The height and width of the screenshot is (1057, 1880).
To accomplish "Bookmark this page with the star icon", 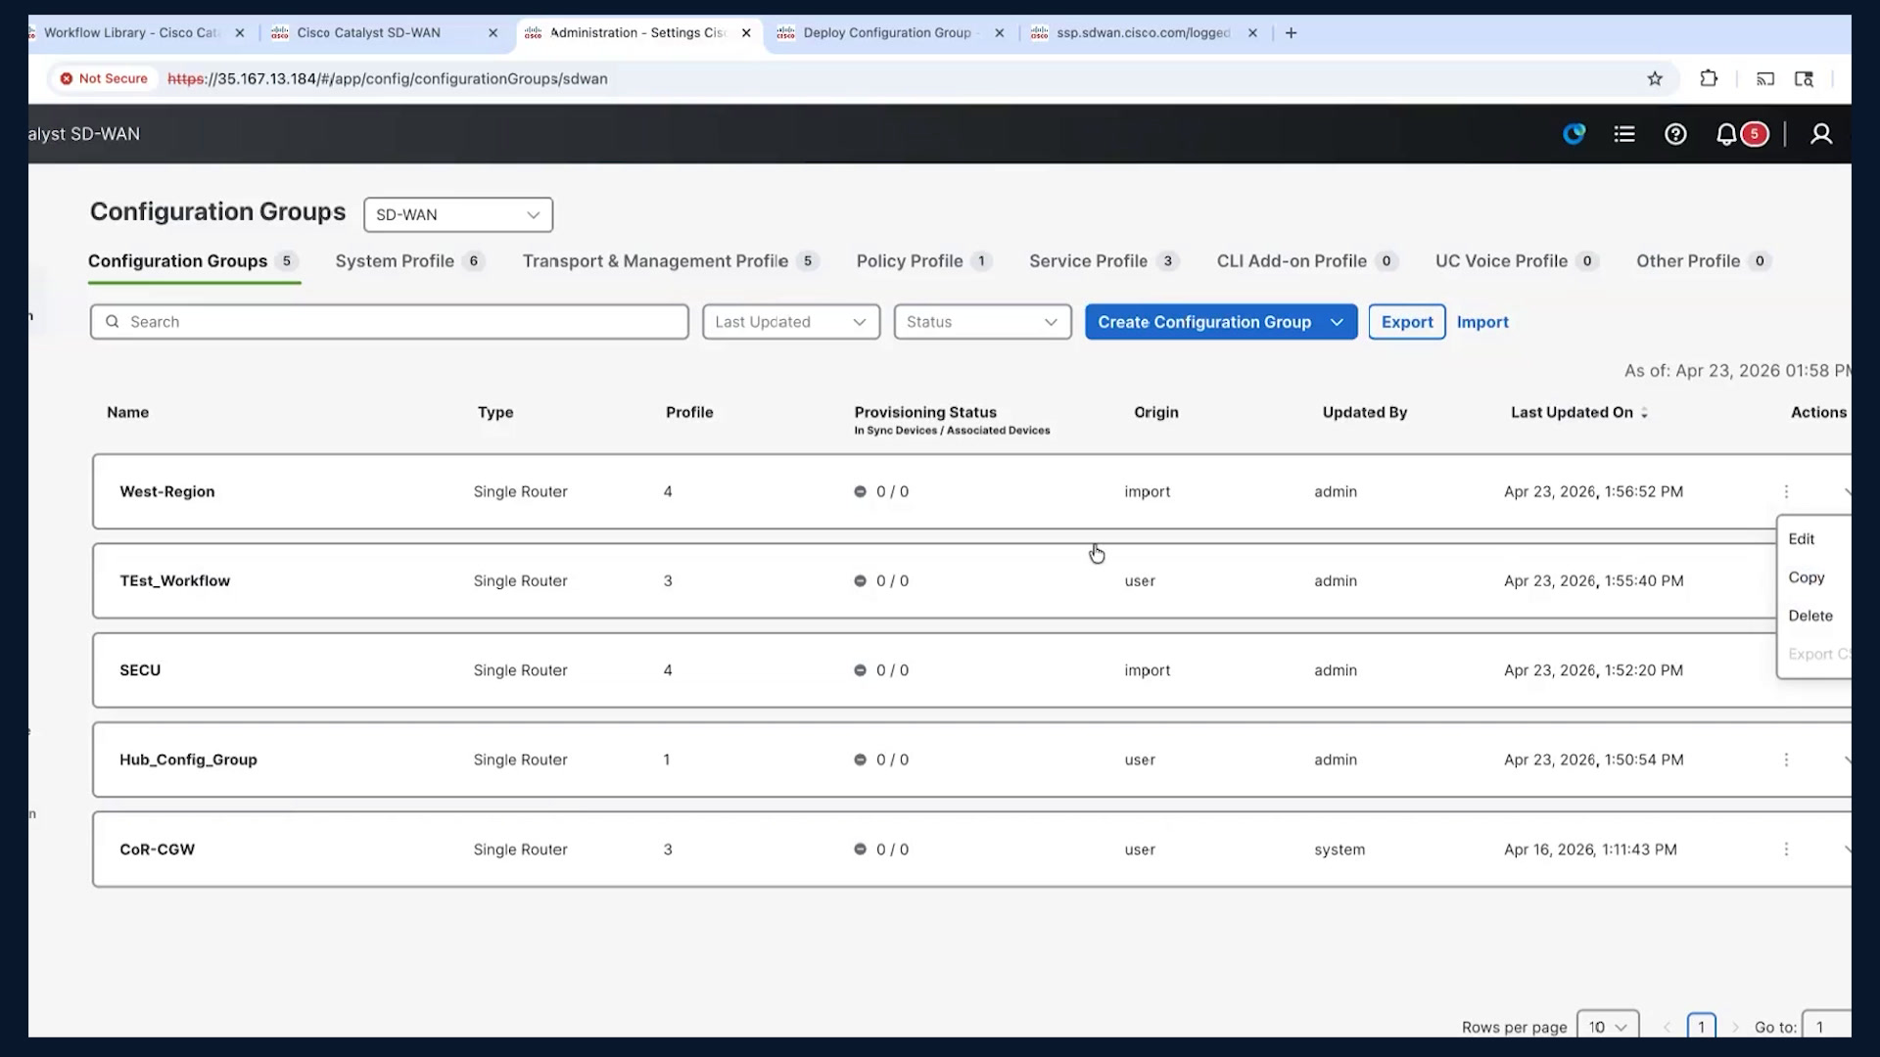I will click(x=1655, y=79).
